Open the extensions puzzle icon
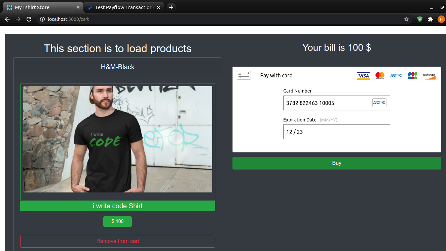446x251 pixels. click(x=430, y=19)
